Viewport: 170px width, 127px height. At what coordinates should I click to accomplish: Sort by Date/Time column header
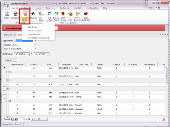click(66, 64)
